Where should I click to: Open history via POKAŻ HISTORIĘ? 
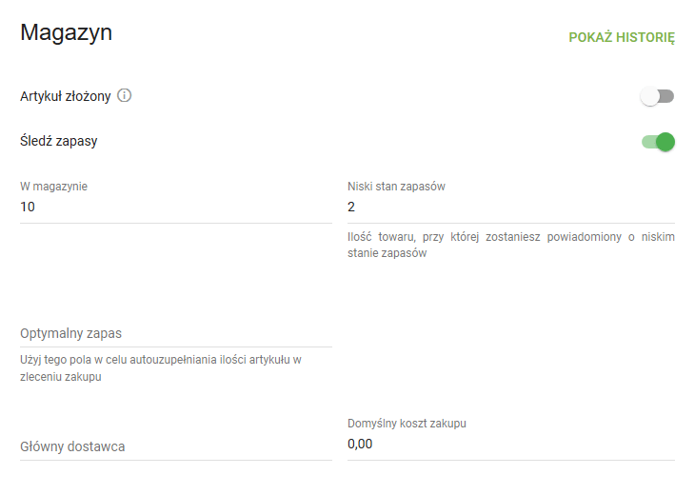point(621,38)
